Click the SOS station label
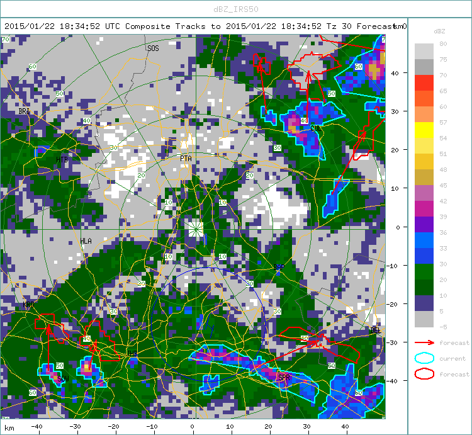Image resolution: width=472 pixels, height=435 pixels. pos(153,48)
